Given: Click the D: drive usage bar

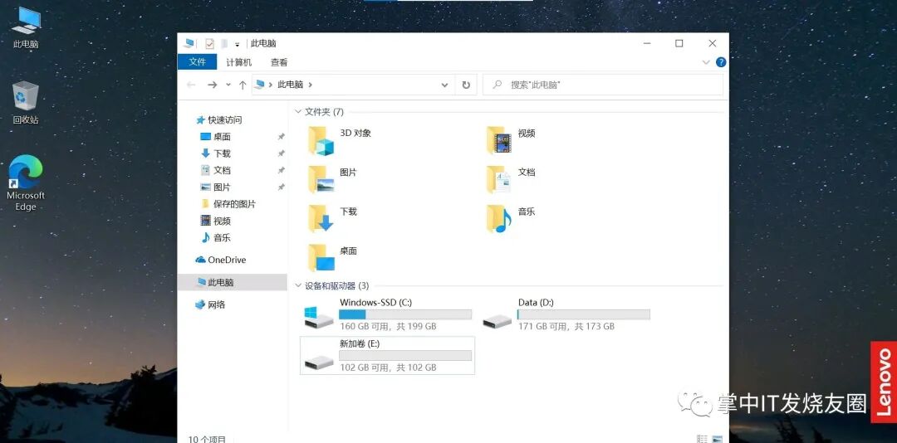Looking at the screenshot, I should [x=584, y=314].
